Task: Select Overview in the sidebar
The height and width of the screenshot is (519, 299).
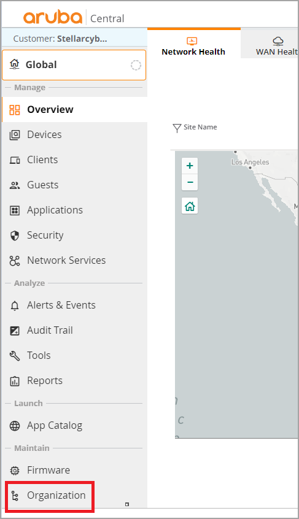Action: tap(74, 110)
